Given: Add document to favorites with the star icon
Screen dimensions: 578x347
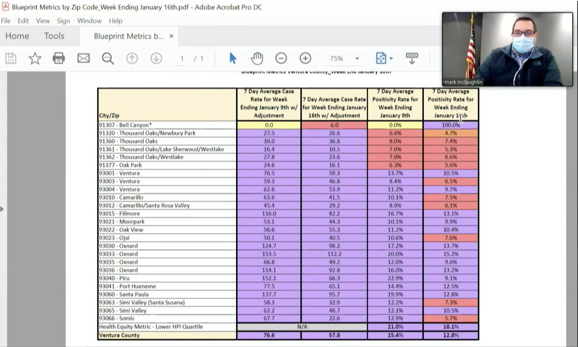Looking at the screenshot, I should tap(34, 58).
